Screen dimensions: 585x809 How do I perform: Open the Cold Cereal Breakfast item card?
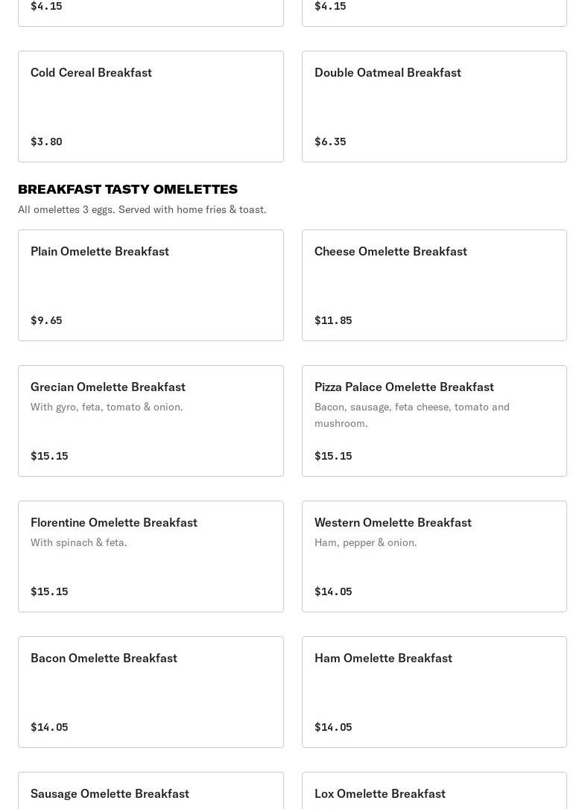pos(151,106)
